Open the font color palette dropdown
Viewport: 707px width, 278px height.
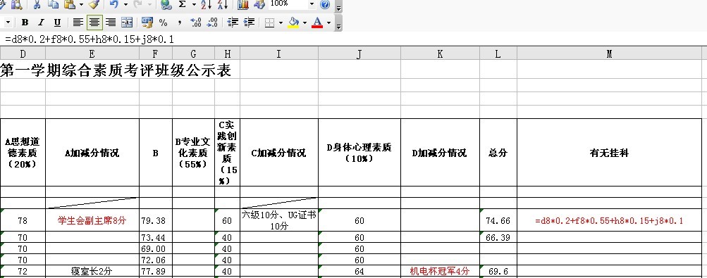328,22
